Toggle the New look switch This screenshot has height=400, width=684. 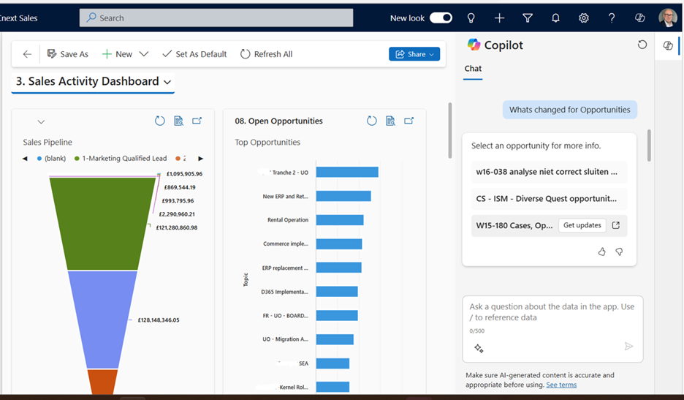pyautogui.click(x=441, y=18)
